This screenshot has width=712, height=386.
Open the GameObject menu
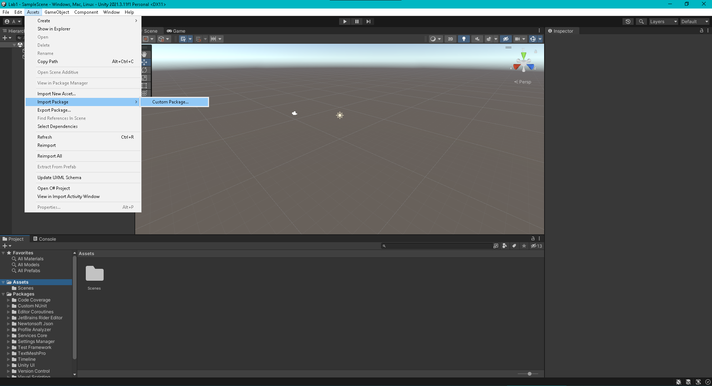[x=57, y=12]
